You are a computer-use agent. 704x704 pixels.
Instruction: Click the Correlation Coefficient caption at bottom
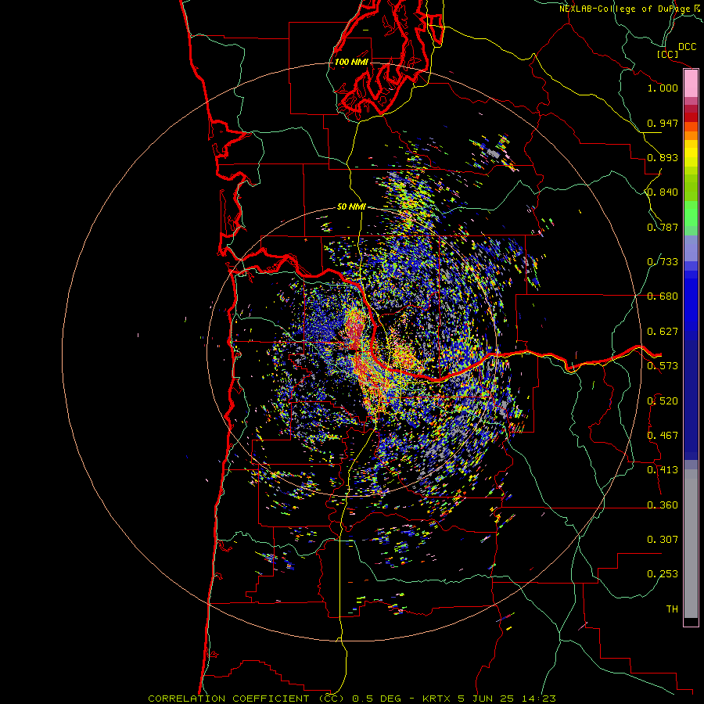[352, 699]
